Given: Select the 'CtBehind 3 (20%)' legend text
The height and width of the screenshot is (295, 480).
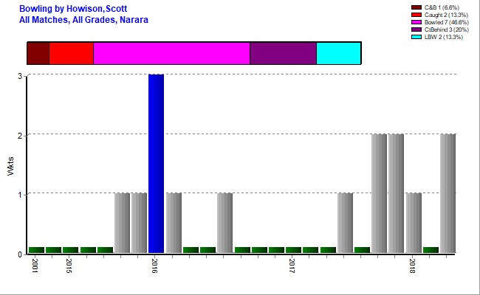Looking at the screenshot, I should (x=446, y=29).
